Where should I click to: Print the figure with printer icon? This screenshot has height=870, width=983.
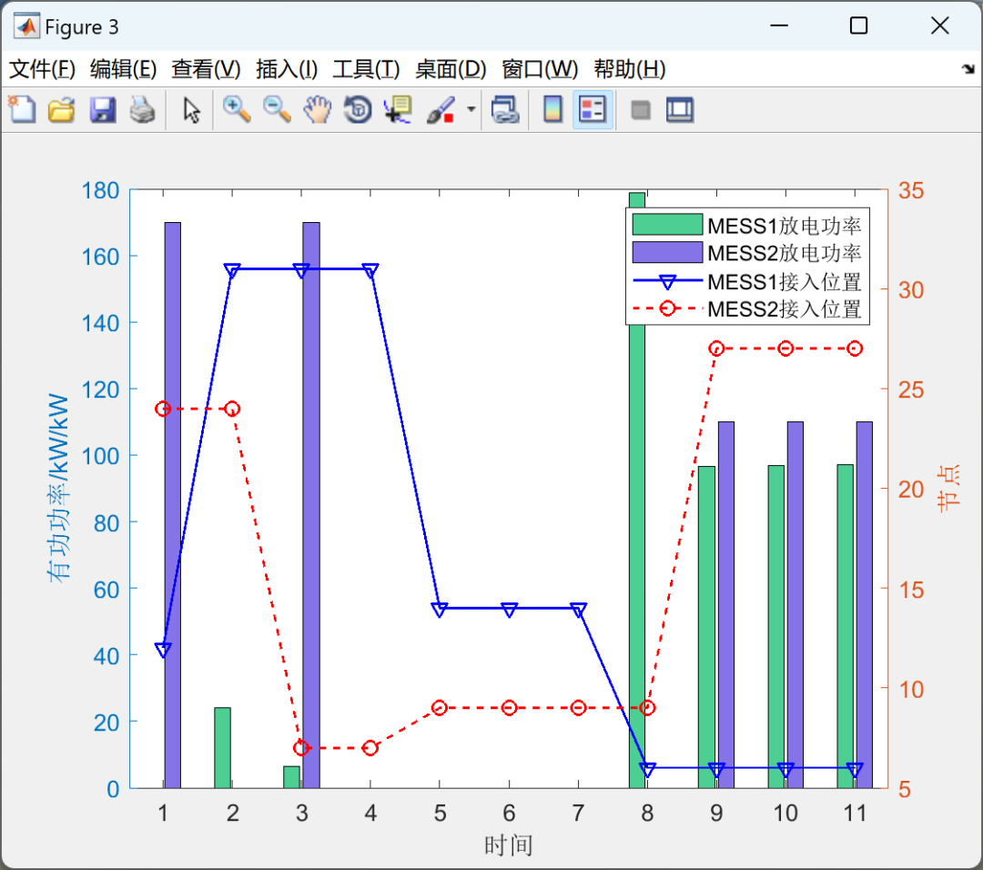pyautogui.click(x=142, y=110)
